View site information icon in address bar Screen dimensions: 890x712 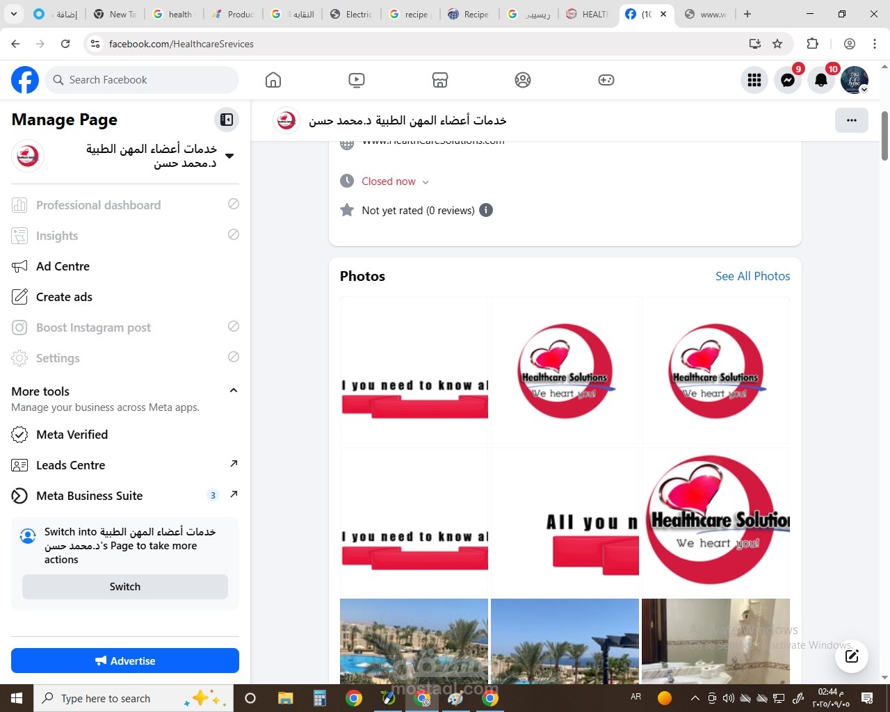coord(95,44)
